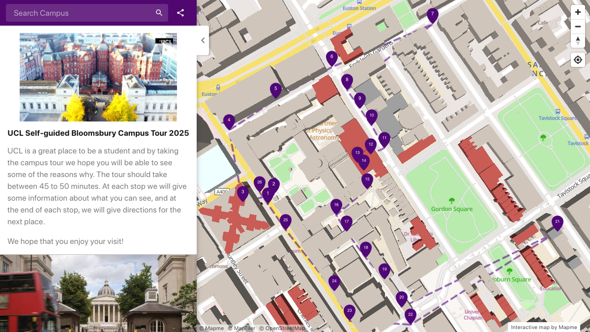The height and width of the screenshot is (332, 590).
Task: Type in the Search Campus field
Action: (81, 13)
